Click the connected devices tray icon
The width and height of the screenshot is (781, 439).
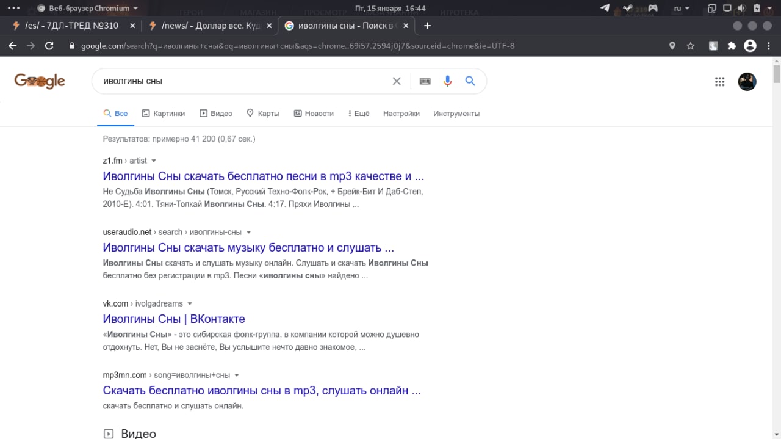click(x=712, y=9)
